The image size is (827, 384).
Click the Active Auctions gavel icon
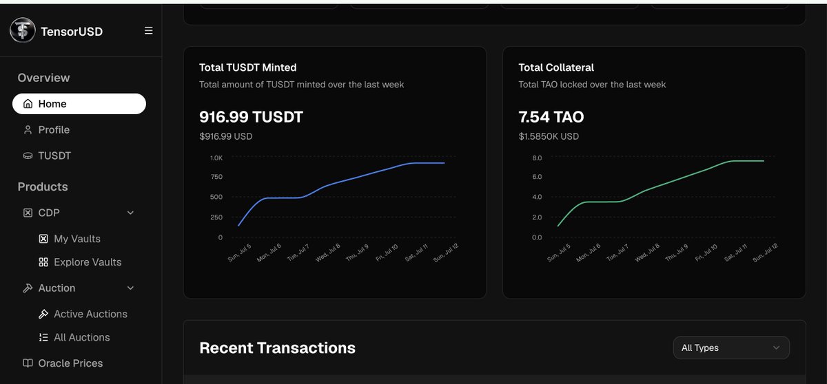coord(43,314)
